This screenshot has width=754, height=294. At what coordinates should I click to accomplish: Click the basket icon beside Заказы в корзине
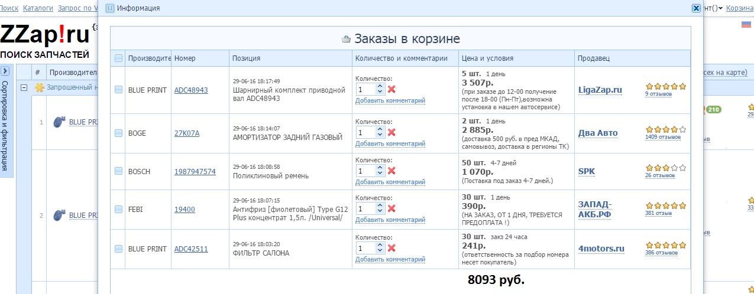click(347, 40)
